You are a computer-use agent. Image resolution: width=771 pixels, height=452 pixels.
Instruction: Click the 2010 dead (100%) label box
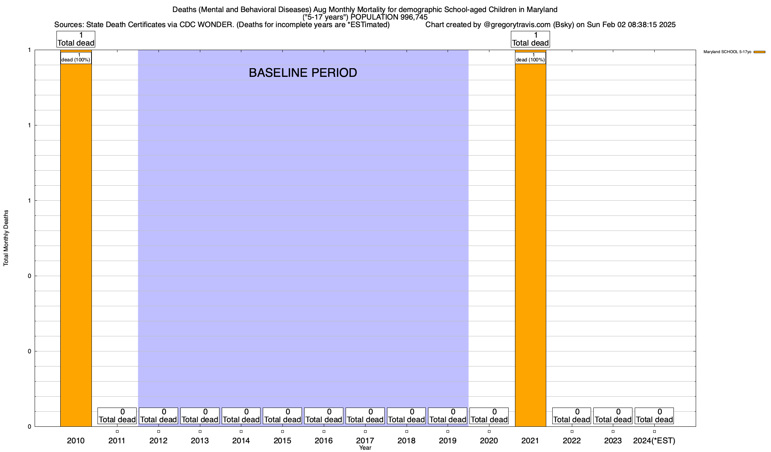click(x=76, y=58)
